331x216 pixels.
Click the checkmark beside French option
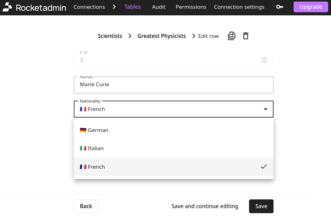pyautogui.click(x=264, y=166)
